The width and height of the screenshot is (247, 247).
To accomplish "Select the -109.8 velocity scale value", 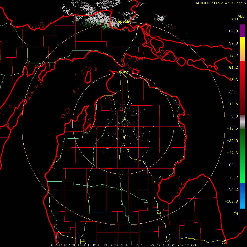I will pos(231,201).
